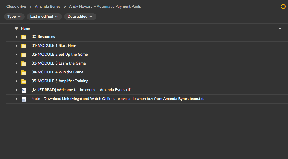The height and width of the screenshot is (159, 288).
Task: Open the Last modified filter dropdown
Action: coord(44,17)
